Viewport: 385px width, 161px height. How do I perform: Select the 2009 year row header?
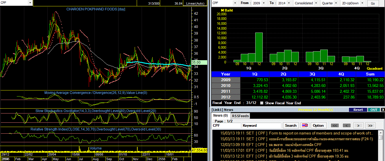(226, 80)
